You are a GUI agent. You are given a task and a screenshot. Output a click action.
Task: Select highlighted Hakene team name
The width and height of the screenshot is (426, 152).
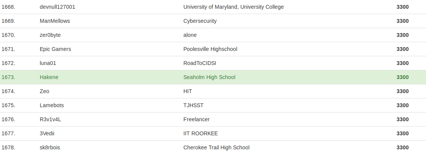(x=49, y=77)
